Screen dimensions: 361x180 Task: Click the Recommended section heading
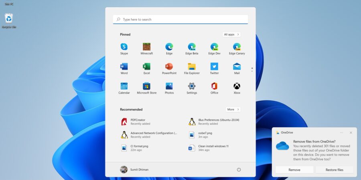click(x=131, y=110)
